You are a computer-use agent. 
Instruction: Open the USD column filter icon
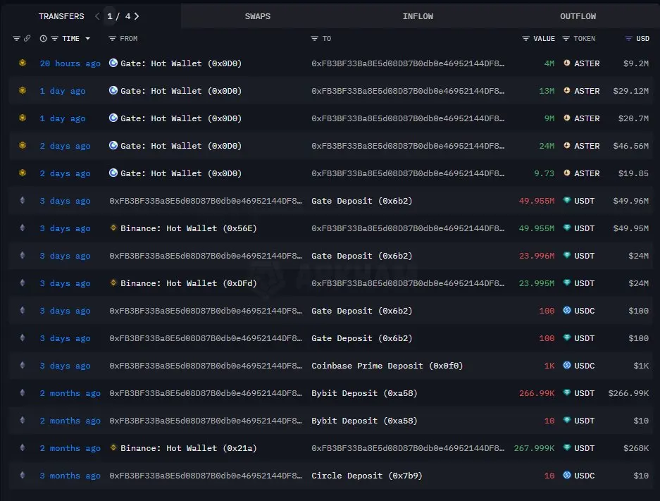point(628,38)
